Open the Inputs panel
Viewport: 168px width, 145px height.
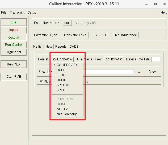pyautogui.click(x=14, y=30)
